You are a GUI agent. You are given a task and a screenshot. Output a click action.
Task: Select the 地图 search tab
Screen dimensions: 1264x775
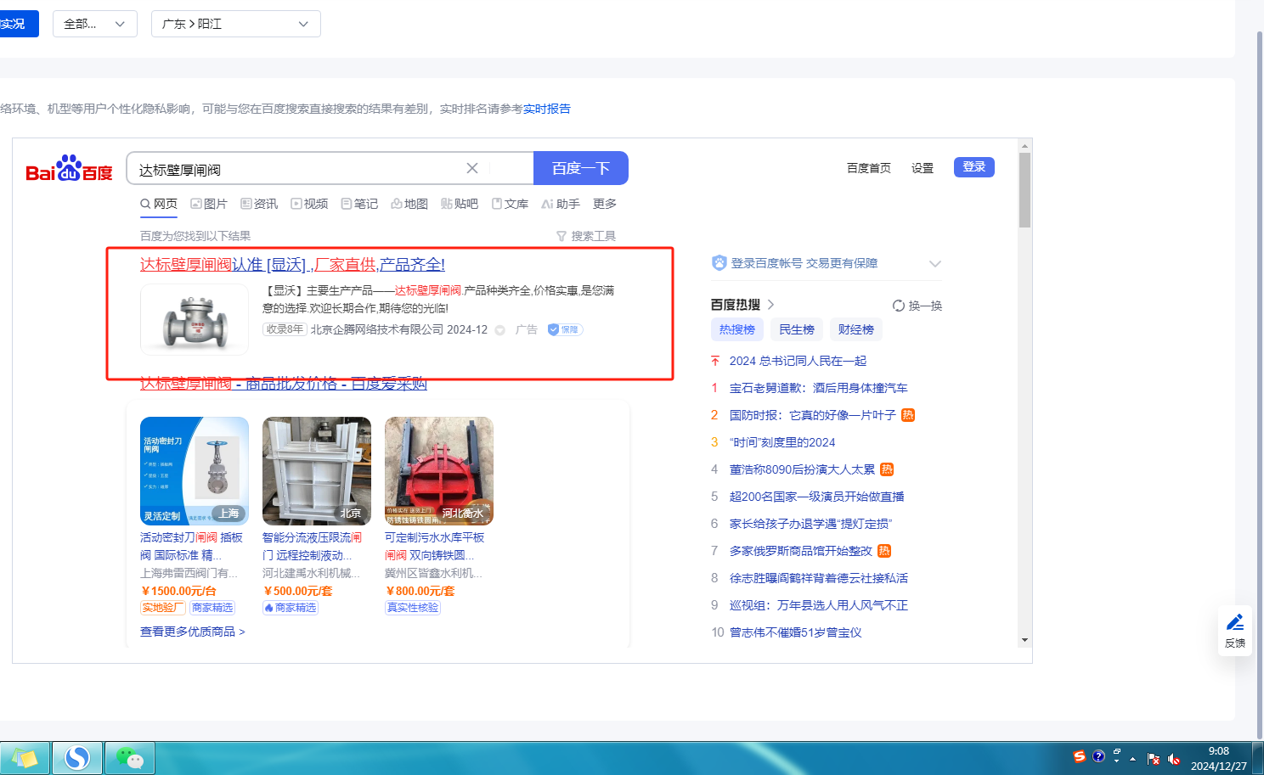click(409, 204)
